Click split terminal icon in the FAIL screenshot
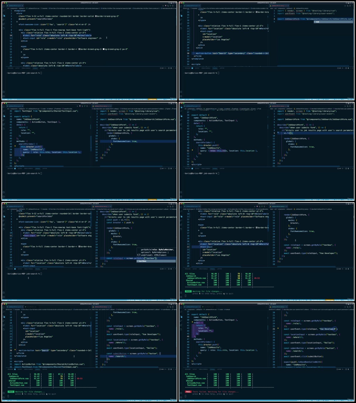 tap(346, 369)
